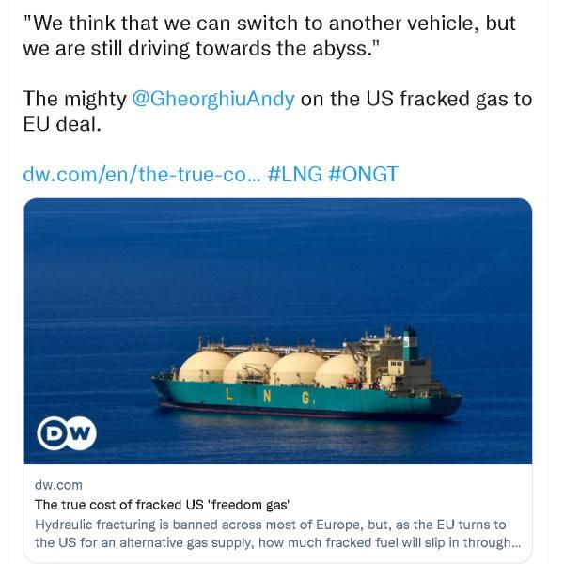Screen dimensions: 564x564
Task: Open the @GheorghiuAndy profile mention
Action: click(x=213, y=99)
